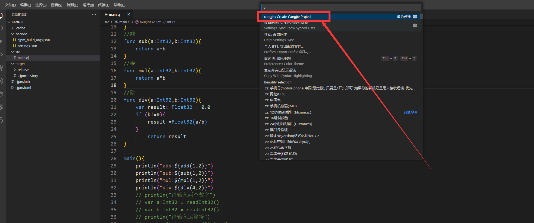Open the Search view in activity bar
The width and height of the screenshot is (534, 223).
point(1,28)
